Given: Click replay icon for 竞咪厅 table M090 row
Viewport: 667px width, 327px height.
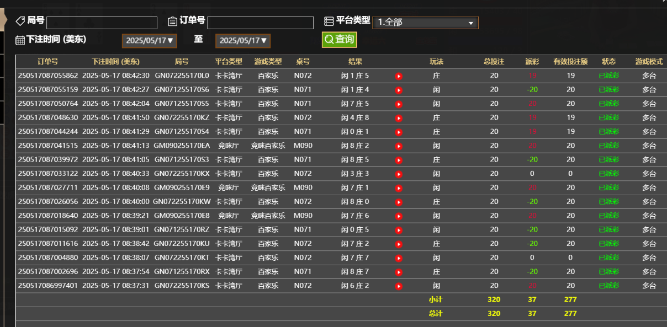Looking at the screenshot, I should [x=399, y=145].
